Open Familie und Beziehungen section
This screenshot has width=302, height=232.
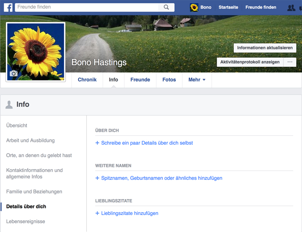click(34, 192)
